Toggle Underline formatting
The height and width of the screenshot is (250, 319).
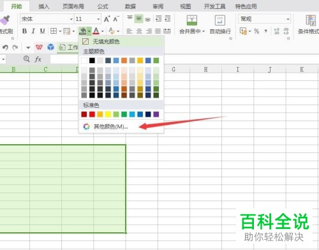point(42,31)
